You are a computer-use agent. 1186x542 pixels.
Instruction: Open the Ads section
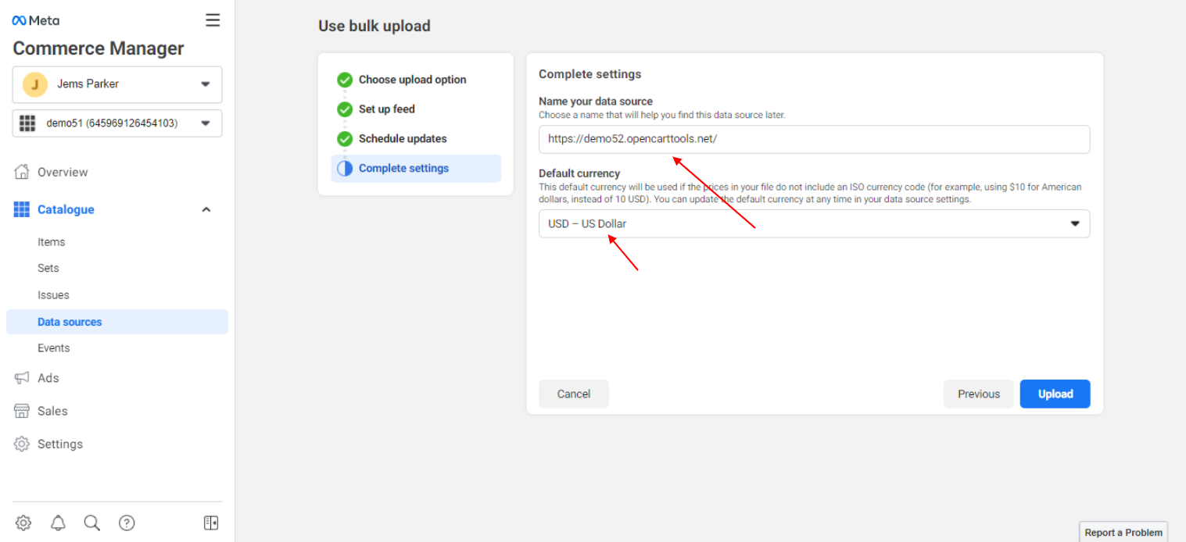click(x=48, y=378)
